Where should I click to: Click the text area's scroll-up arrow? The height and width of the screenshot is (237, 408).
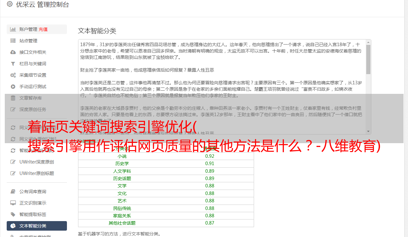coord(368,42)
